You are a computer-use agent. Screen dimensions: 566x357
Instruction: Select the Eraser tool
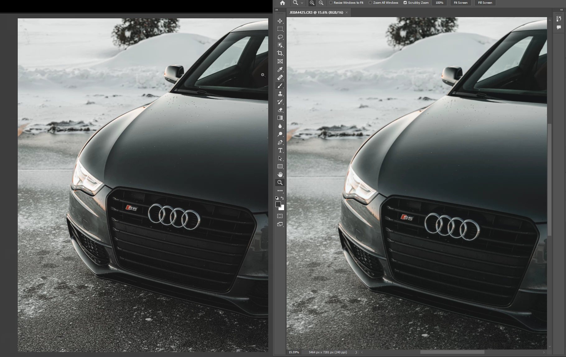pyautogui.click(x=280, y=110)
